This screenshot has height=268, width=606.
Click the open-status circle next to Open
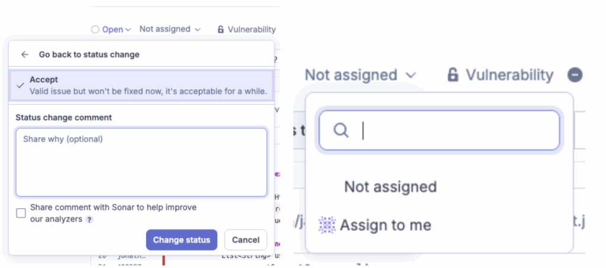(x=95, y=30)
